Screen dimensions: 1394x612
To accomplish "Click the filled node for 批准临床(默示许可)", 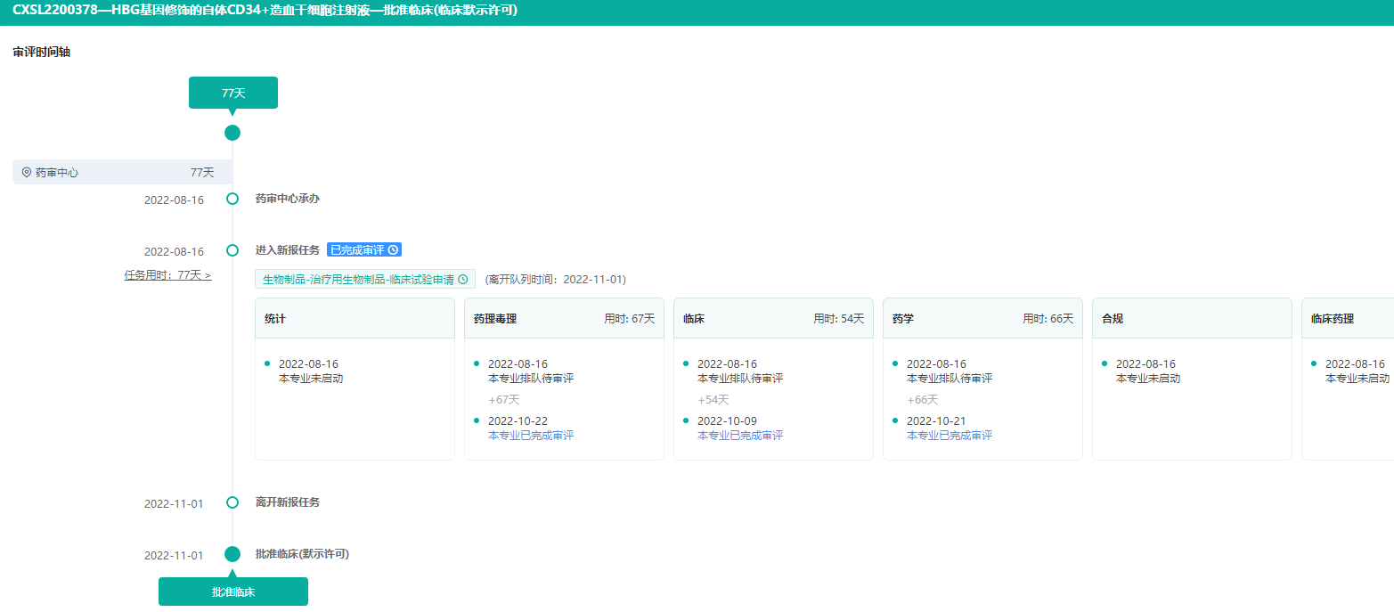I will [x=232, y=554].
